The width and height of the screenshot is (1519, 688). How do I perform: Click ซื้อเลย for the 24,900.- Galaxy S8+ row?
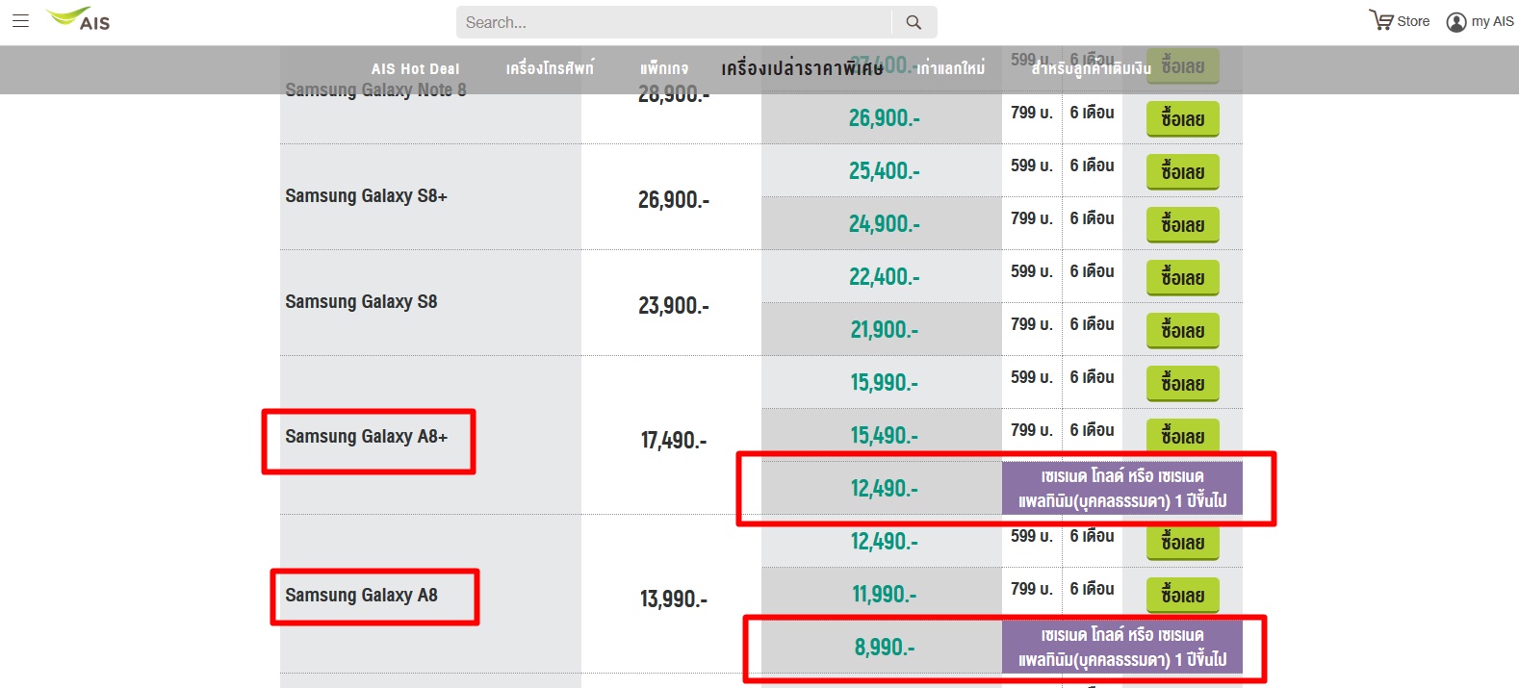pyautogui.click(x=1182, y=225)
